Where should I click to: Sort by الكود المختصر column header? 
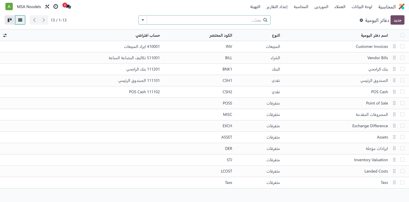coord(221,35)
